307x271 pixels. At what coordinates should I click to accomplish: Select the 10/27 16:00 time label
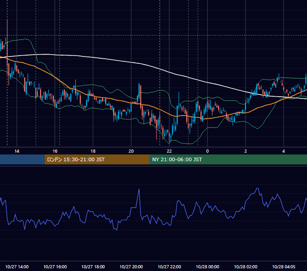[55, 266]
